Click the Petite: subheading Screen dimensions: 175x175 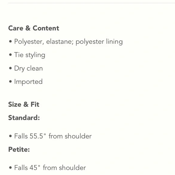click(19, 149)
